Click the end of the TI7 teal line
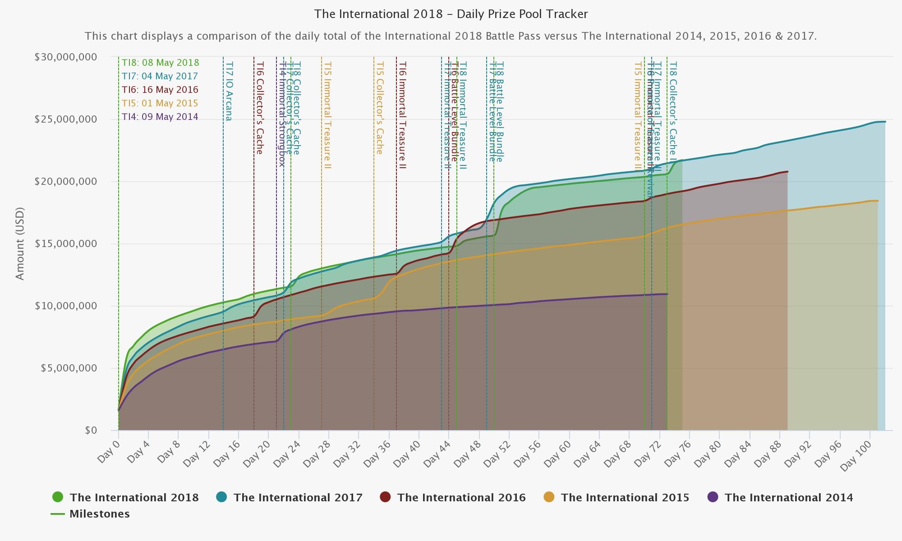The height and width of the screenshot is (541, 902). [x=885, y=122]
